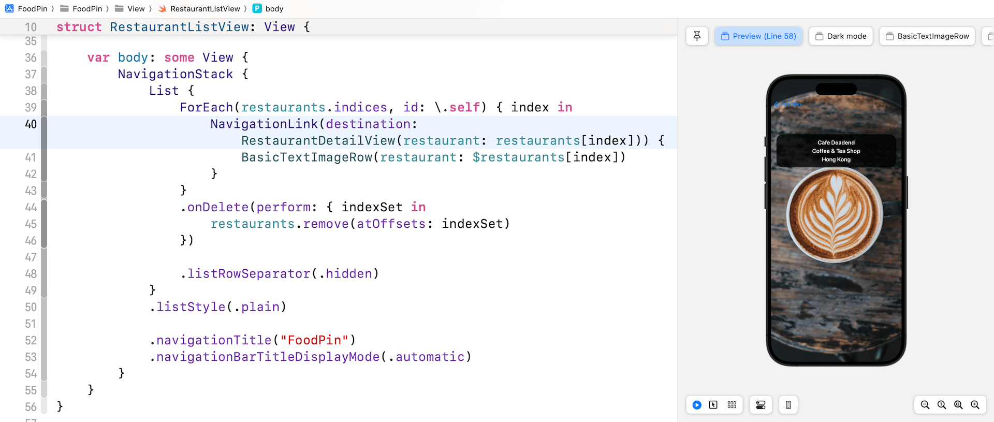Zoom preview to 100 percent

coord(942,405)
